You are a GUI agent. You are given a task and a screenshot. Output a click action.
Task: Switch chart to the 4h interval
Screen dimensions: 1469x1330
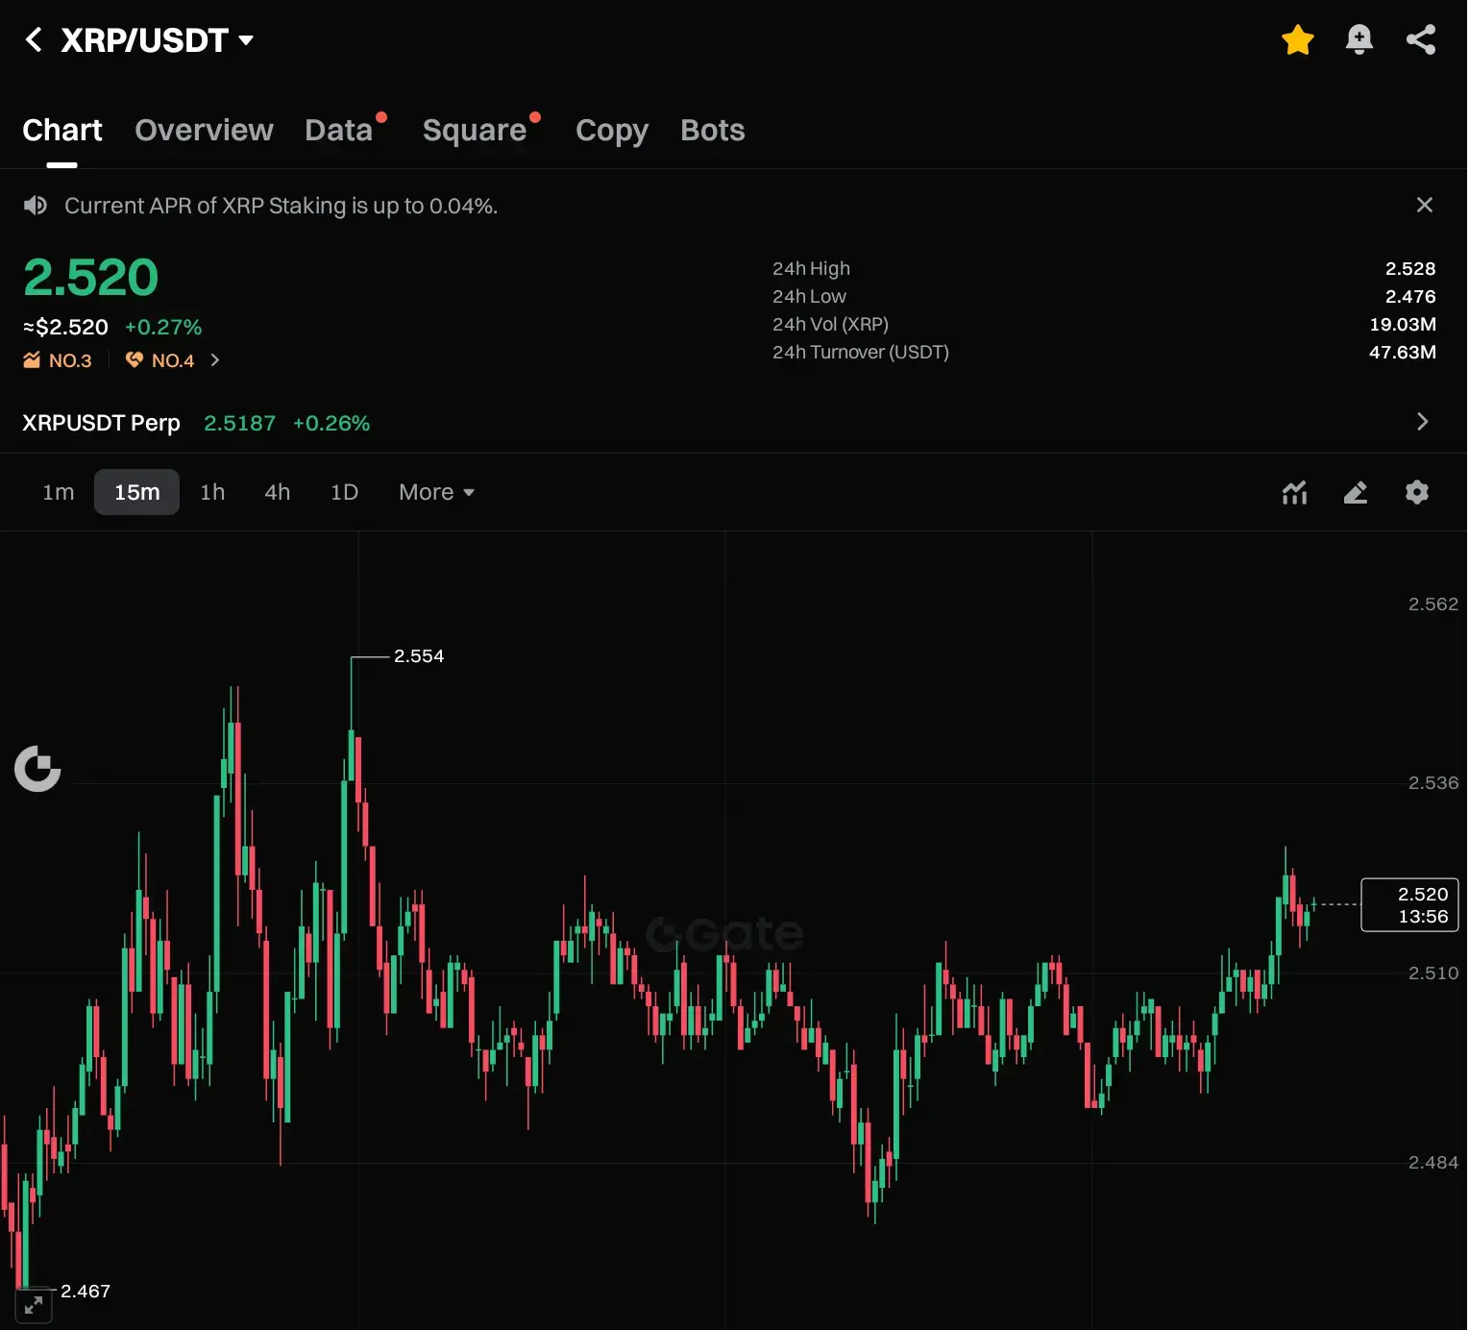[x=278, y=492]
